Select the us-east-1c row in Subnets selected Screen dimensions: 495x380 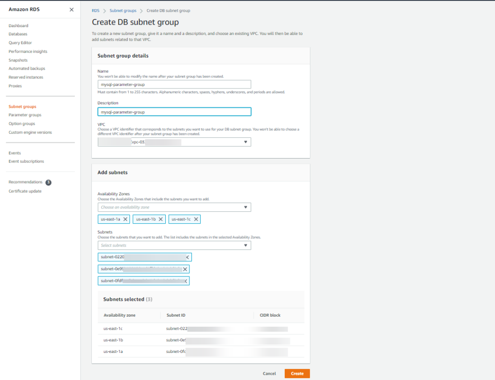click(x=201, y=329)
